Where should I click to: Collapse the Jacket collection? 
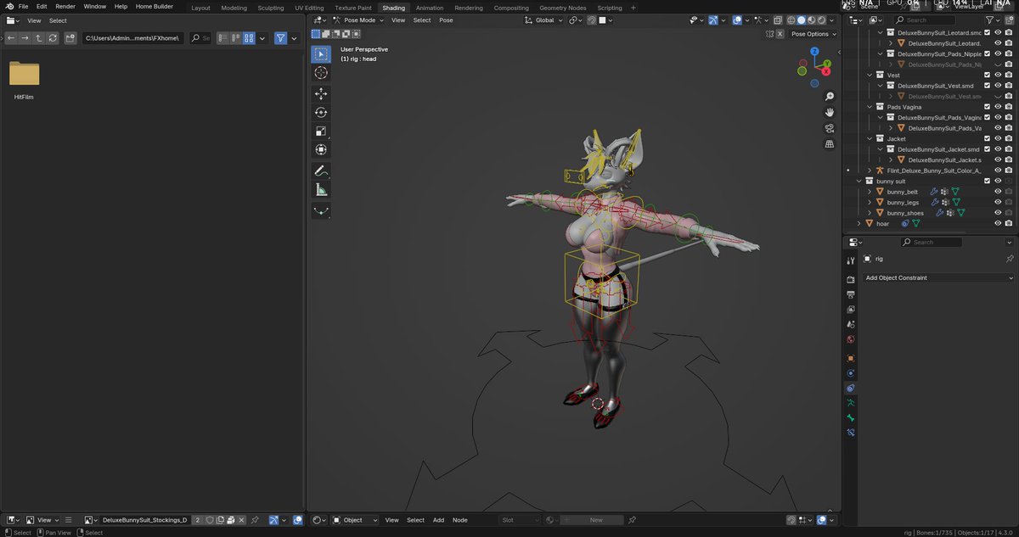pos(869,138)
